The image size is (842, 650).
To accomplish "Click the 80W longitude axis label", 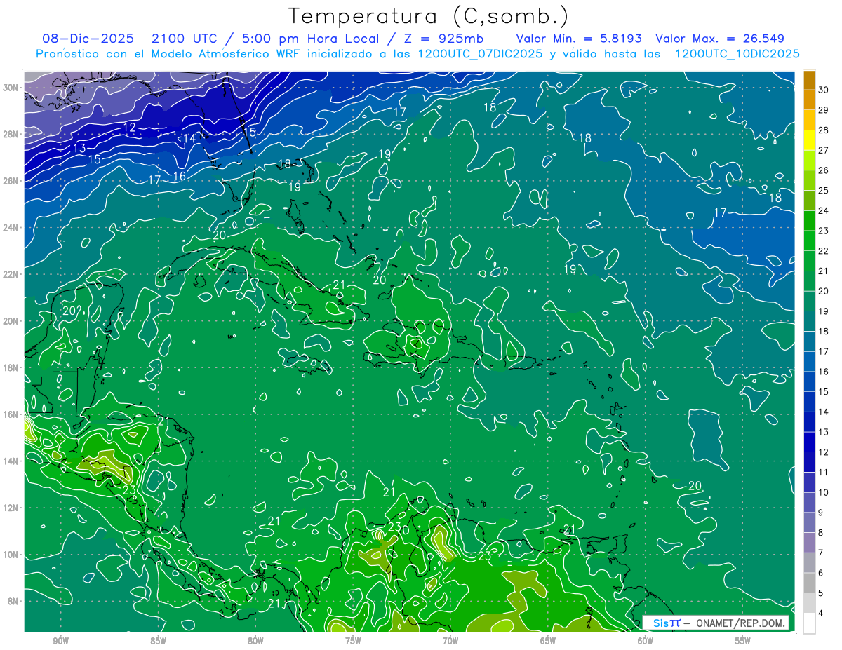I will tap(255, 641).
